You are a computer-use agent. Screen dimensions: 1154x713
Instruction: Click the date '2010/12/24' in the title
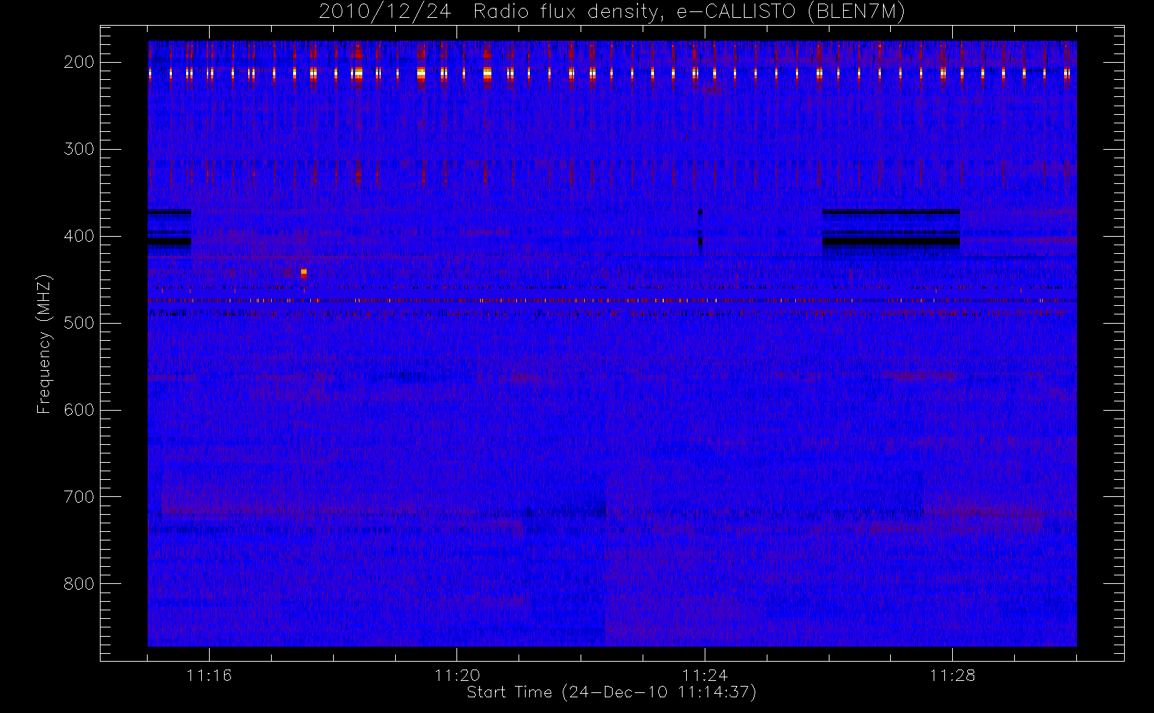click(384, 12)
